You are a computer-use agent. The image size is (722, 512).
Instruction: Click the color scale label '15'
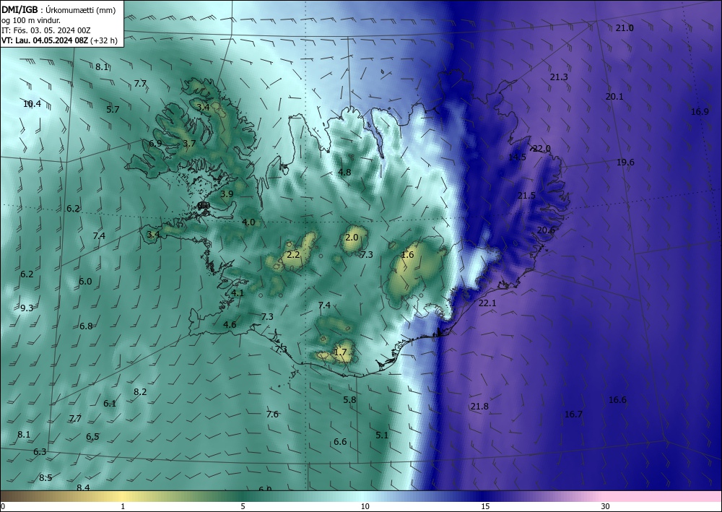point(485,506)
